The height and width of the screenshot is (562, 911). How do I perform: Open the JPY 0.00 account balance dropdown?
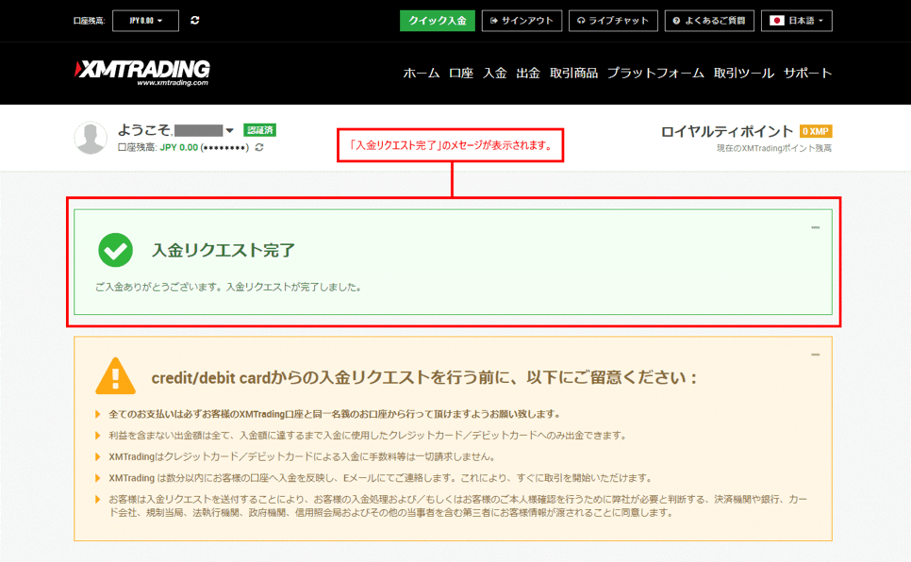click(145, 20)
